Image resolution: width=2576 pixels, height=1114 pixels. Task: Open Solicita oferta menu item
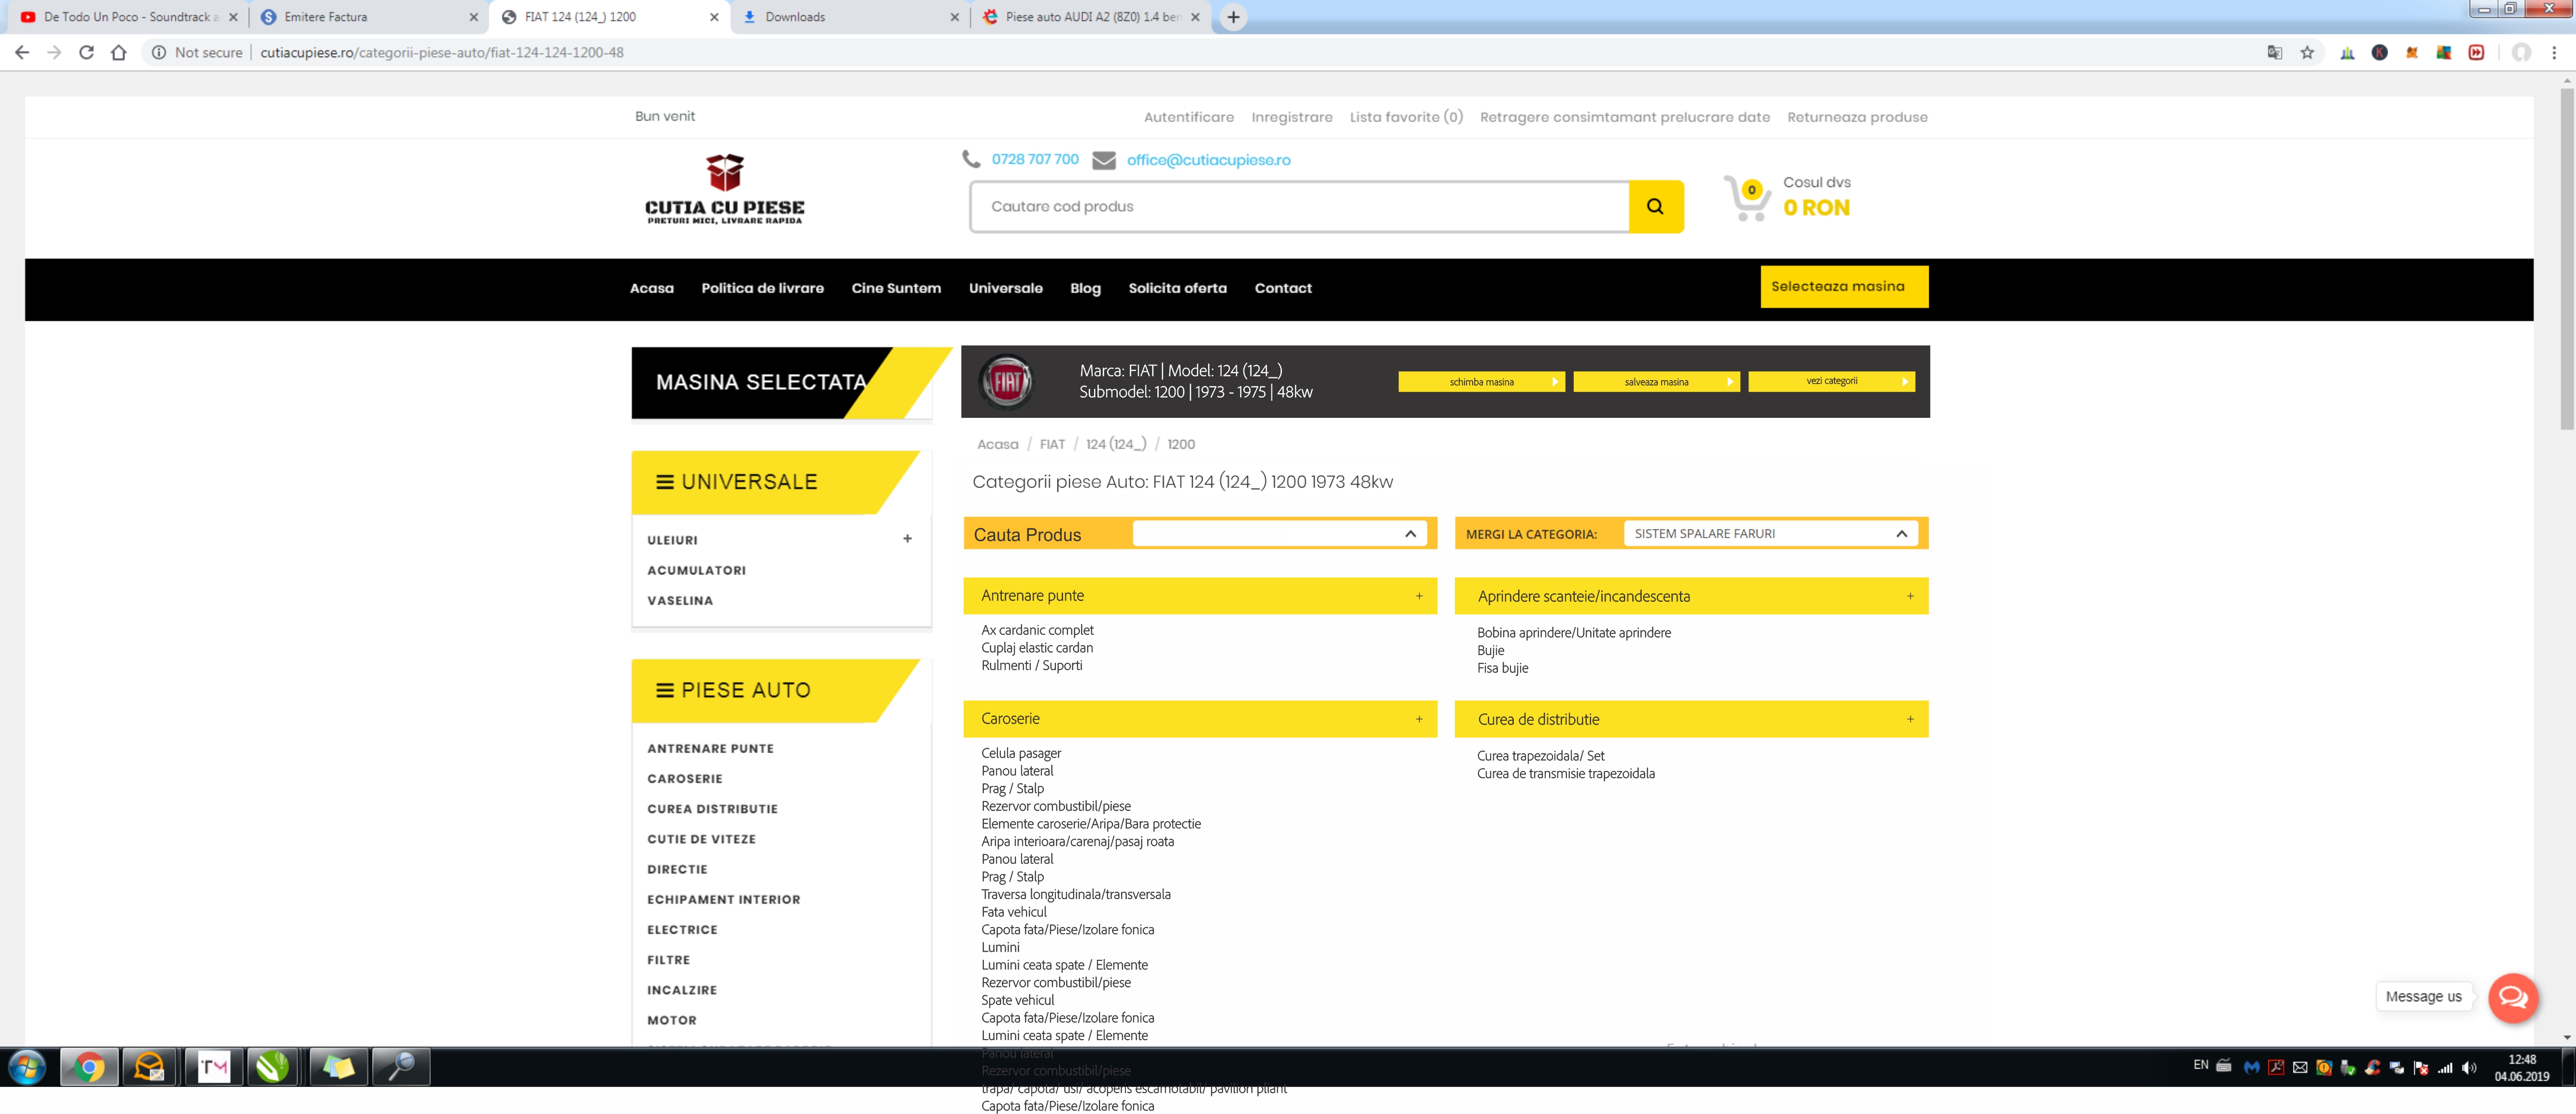click(1177, 288)
